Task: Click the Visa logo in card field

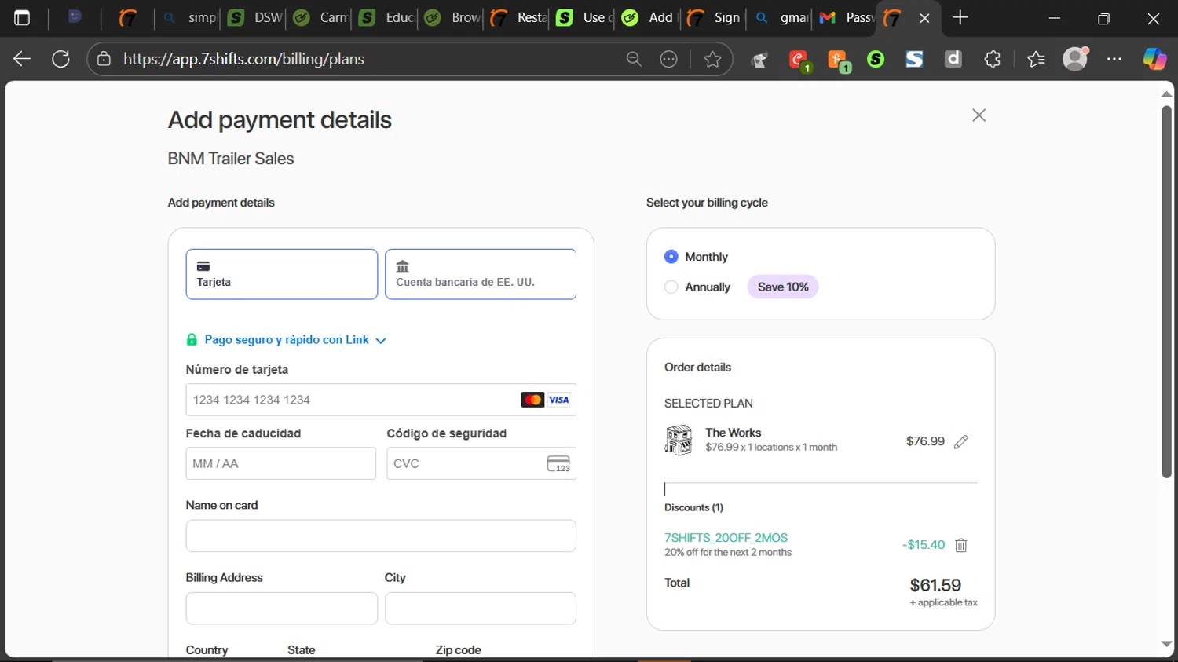Action: 558,400
